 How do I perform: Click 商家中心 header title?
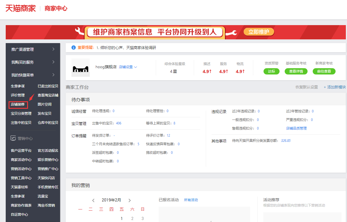click(56, 8)
